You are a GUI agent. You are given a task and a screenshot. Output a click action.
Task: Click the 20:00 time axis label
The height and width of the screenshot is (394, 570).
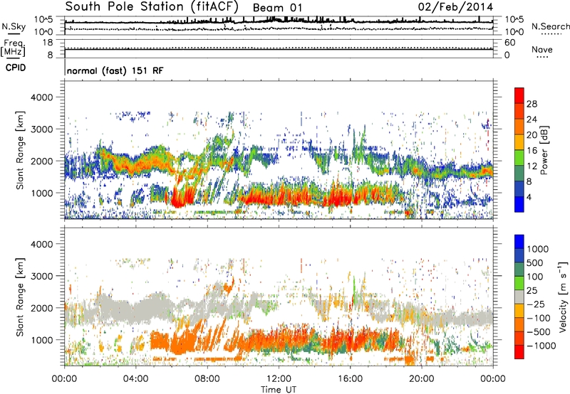422,378
